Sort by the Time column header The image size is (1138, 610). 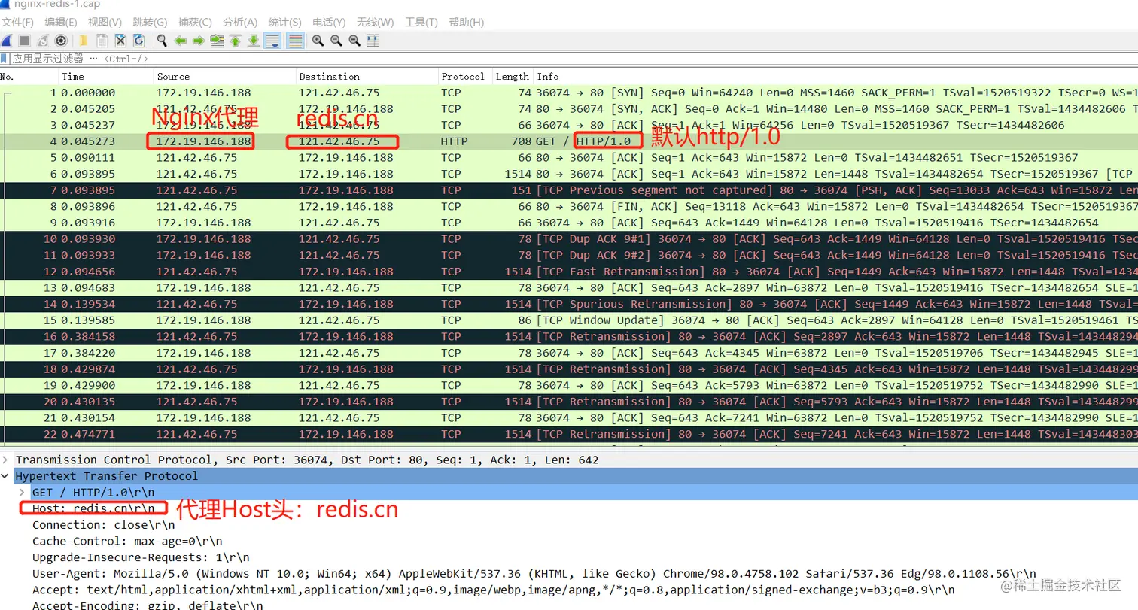coord(106,77)
